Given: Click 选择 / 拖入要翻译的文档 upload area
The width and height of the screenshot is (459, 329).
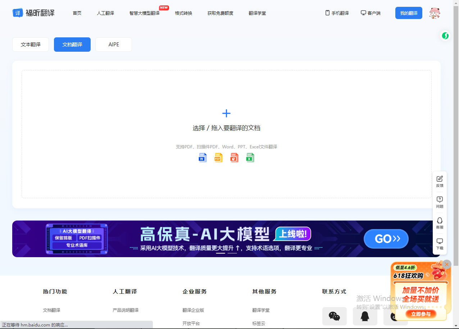Looking at the screenshot, I should [x=226, y=134].
